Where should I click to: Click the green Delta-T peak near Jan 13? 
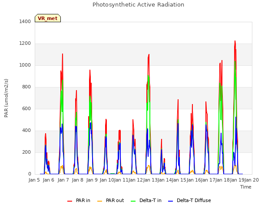[148, 75]
